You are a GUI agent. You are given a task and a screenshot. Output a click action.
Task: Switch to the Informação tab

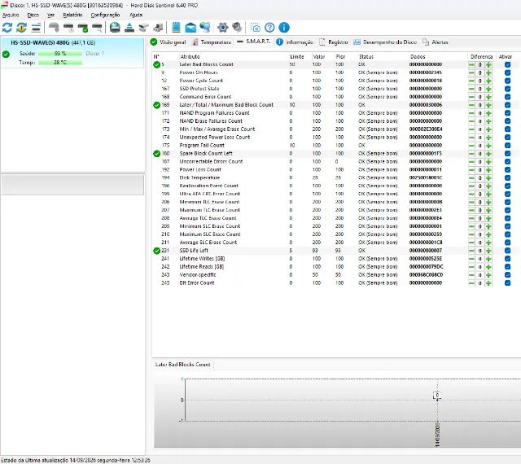point(295,42)
